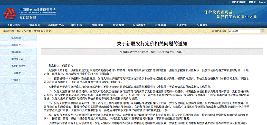
Task: Open the 了解证监会 menu
Action: (x=14, y=25)
